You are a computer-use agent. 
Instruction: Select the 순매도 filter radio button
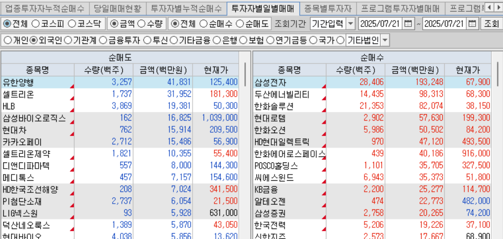coord(239,24)
